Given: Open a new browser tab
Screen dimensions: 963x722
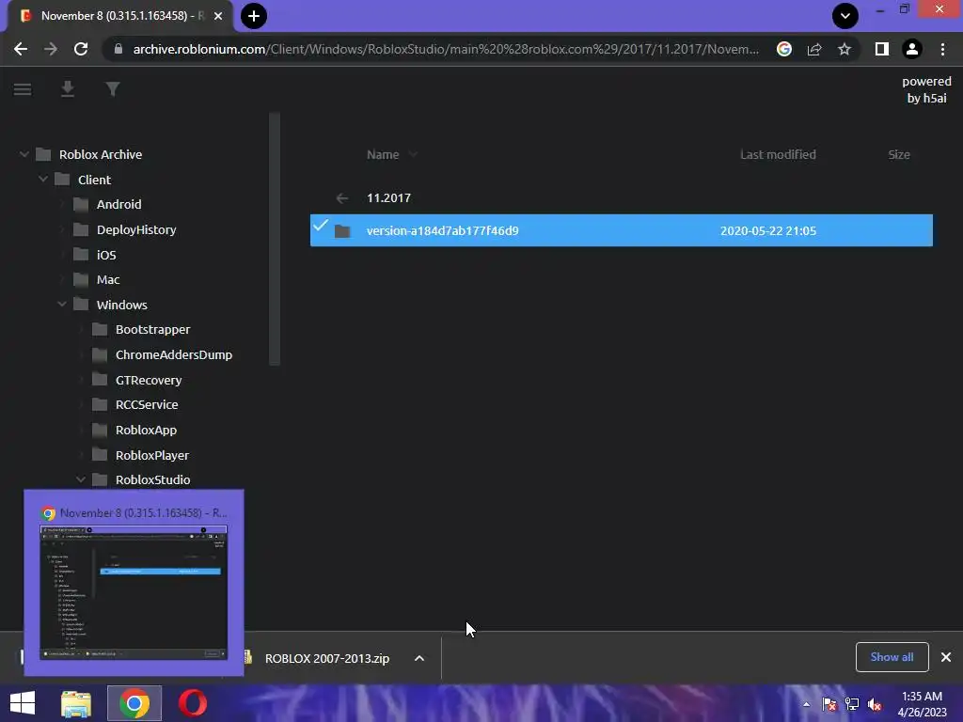Looking at the screenshot, I should [x=254, y=16].
